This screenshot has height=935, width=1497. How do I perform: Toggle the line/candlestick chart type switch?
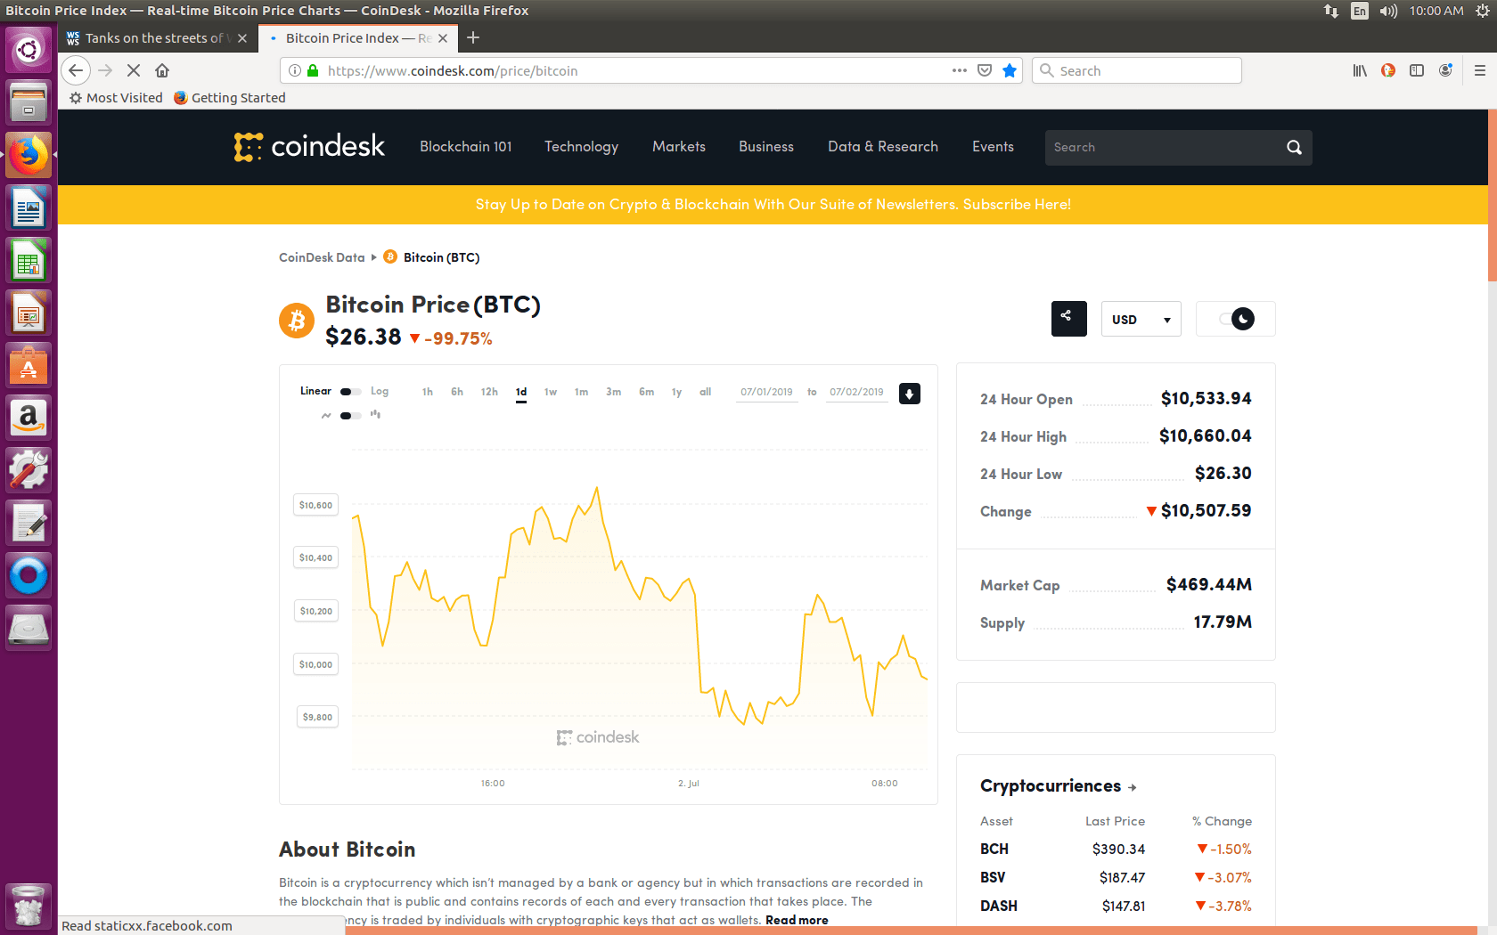click(350, 416)
